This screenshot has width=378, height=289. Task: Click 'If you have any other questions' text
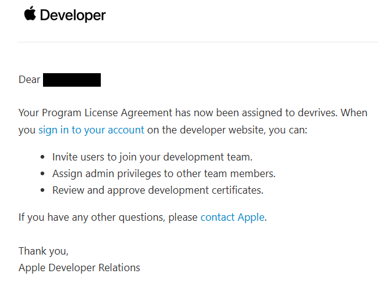click(x=92, y=217)
